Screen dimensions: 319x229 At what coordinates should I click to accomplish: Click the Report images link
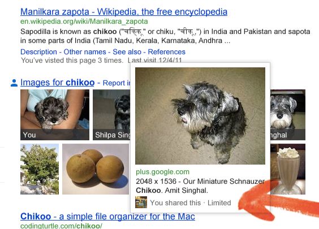click(117, 83)
